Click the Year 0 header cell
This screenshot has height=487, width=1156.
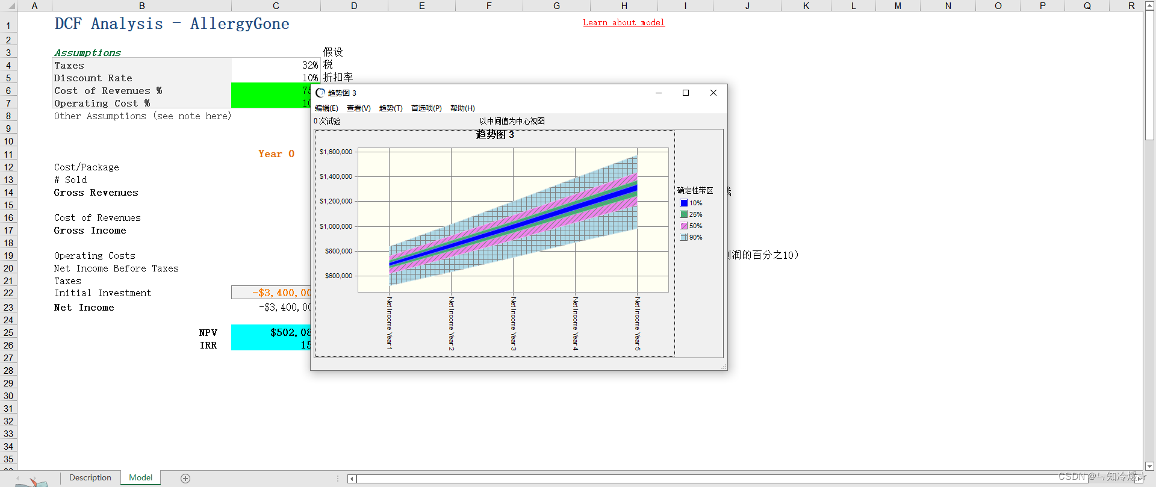pos(276,154)
